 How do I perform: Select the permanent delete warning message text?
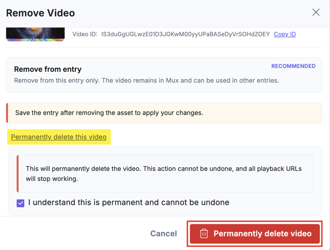pyautogui.click(x=164, y=174)
